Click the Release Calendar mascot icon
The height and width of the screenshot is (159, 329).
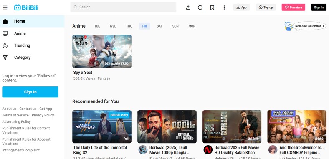click(289, 26)
